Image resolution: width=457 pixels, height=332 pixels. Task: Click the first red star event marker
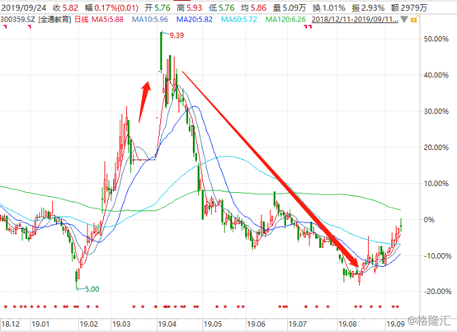6,306
